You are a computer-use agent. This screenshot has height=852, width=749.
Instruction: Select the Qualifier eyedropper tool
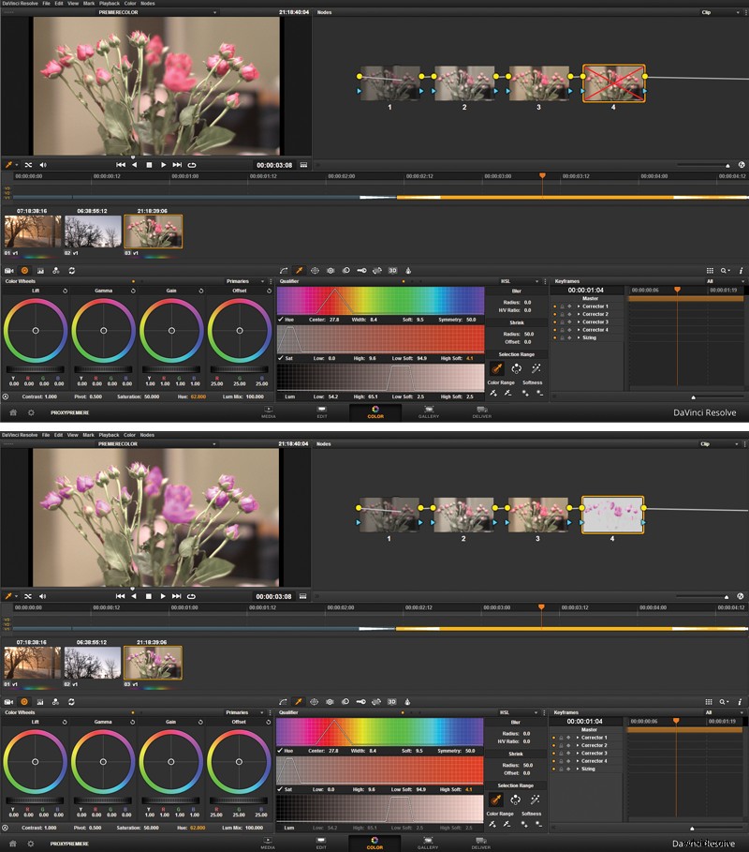click(298, 270)
